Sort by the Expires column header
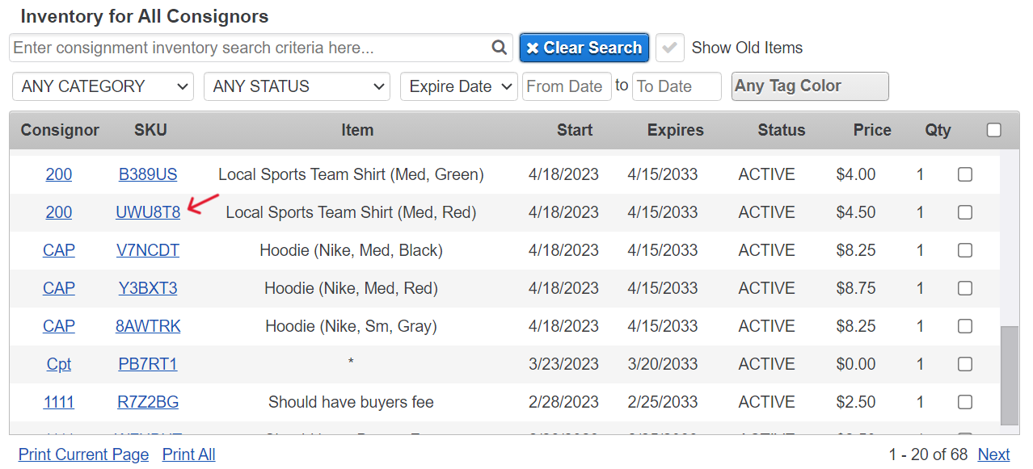Viewport: 1033px width, 469px height. coord(675,130)
